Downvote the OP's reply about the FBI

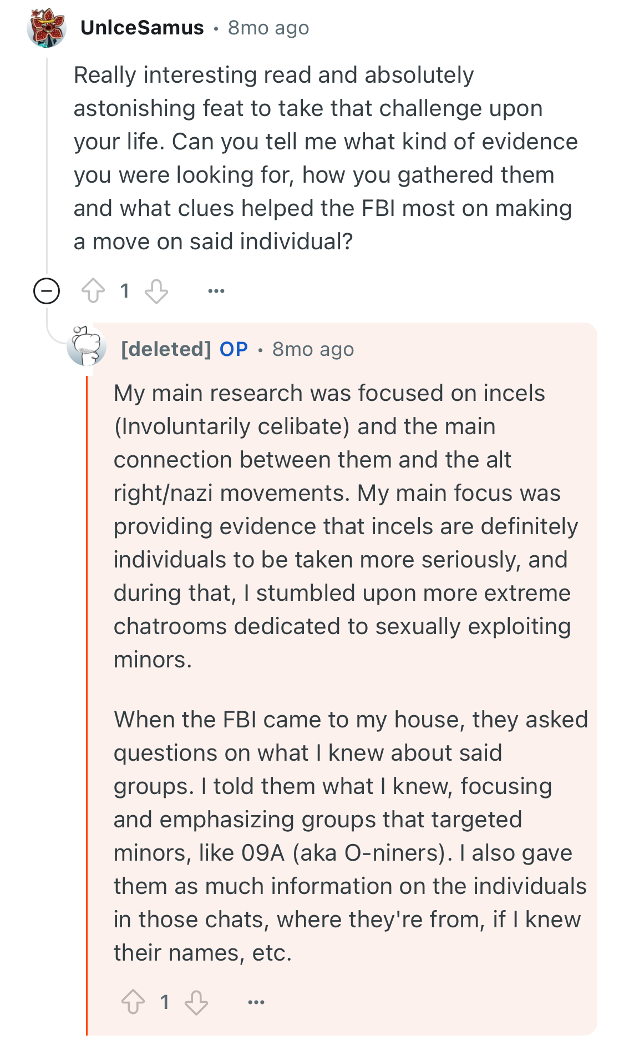[196, 1002]
